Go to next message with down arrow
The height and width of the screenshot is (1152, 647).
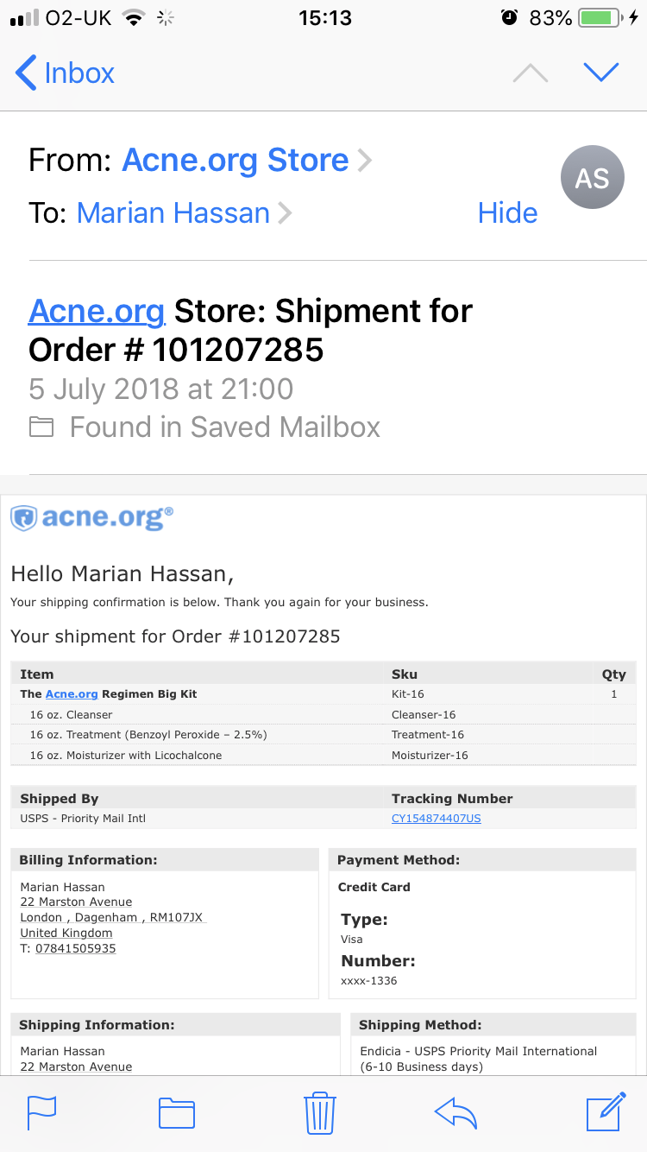tap(601, 73)
